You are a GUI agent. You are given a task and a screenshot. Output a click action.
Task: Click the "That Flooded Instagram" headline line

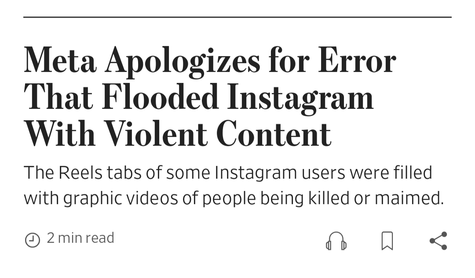pyautogui.click(x=198, y=97)
